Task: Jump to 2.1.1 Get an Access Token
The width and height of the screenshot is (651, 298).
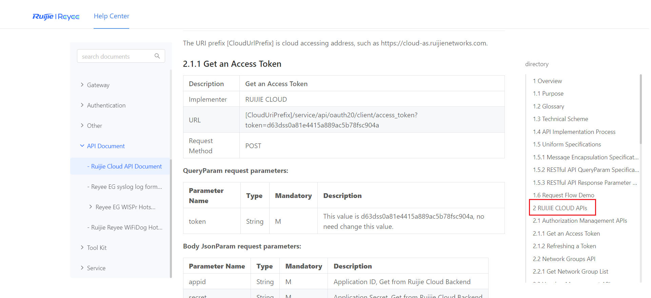Action: (x=566, y=234)
